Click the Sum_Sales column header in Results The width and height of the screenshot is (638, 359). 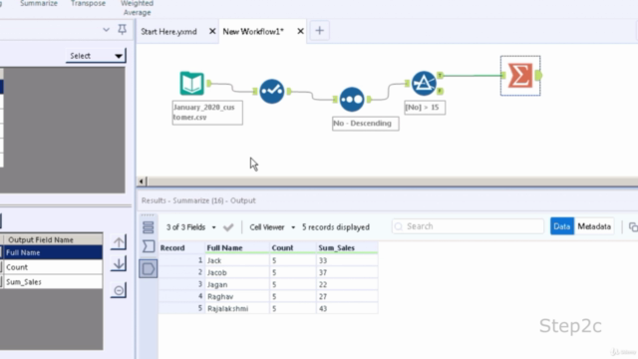click(x=347, y=248)
